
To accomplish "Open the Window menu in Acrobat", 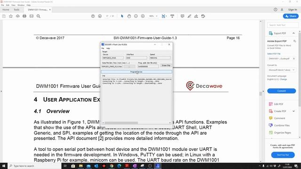I will pyautogui.click(x=21, y=5).
